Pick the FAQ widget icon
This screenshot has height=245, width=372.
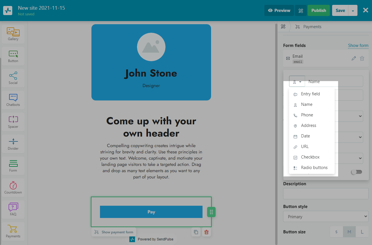point(13,209)
